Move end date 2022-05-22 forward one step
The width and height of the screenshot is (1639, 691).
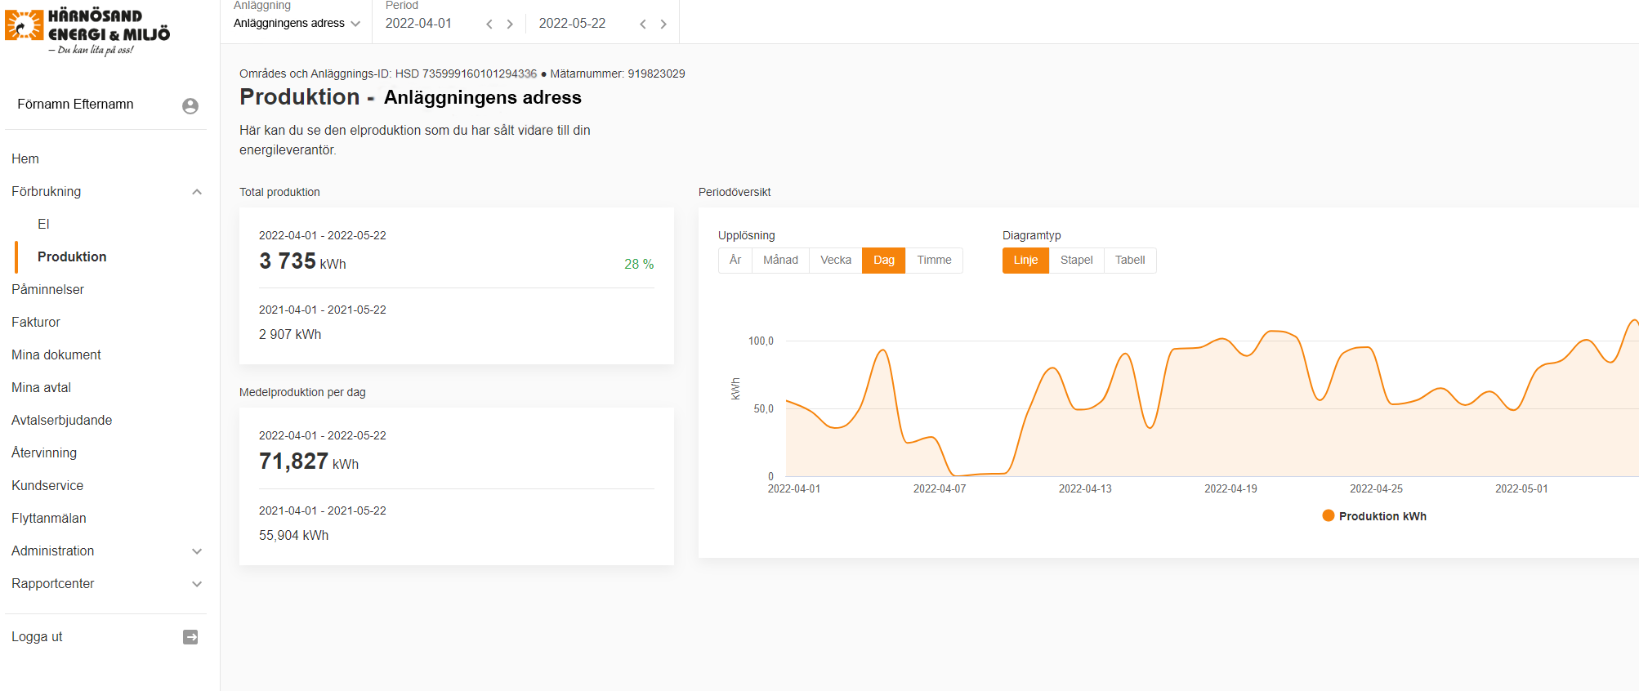click(663, 25)
